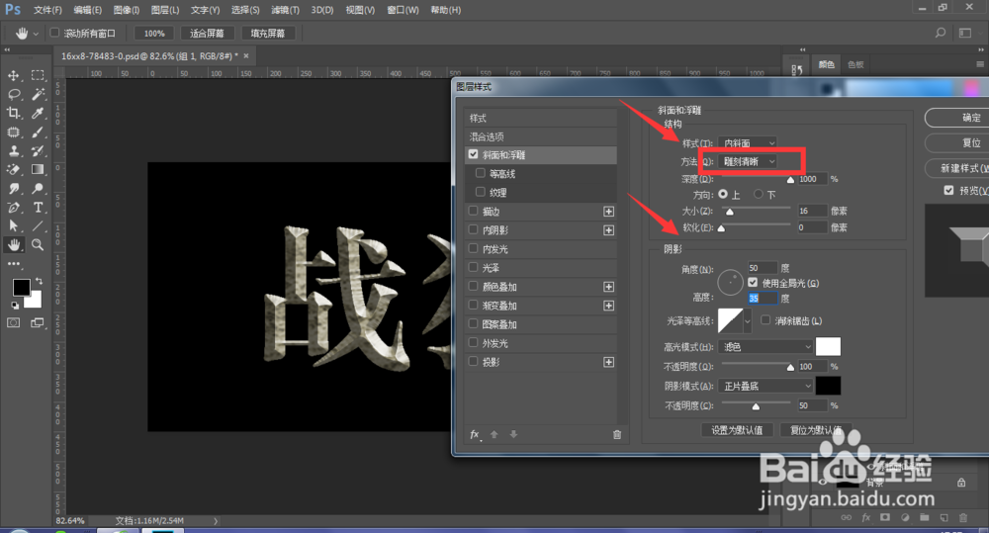The width and height of the screenshot is (989, 533).
Task: Select the Healing patch tool
Action: [13, 133]
